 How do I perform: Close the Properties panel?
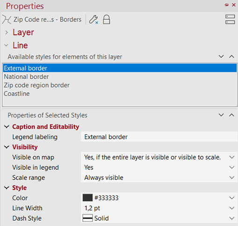pos(234,5)
